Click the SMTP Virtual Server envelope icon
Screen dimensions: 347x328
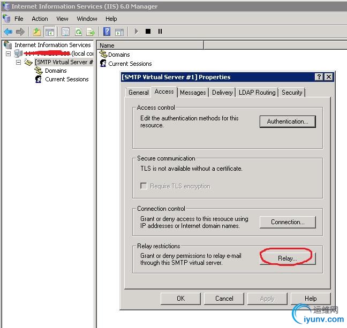click(x=28, y=62)
